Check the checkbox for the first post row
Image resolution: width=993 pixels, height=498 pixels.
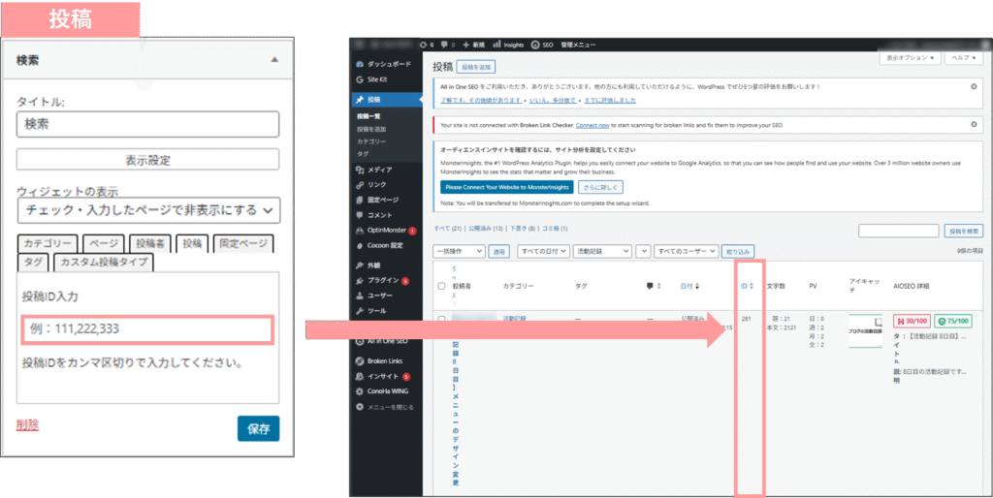pyautogui.click(x=442, y=319)
